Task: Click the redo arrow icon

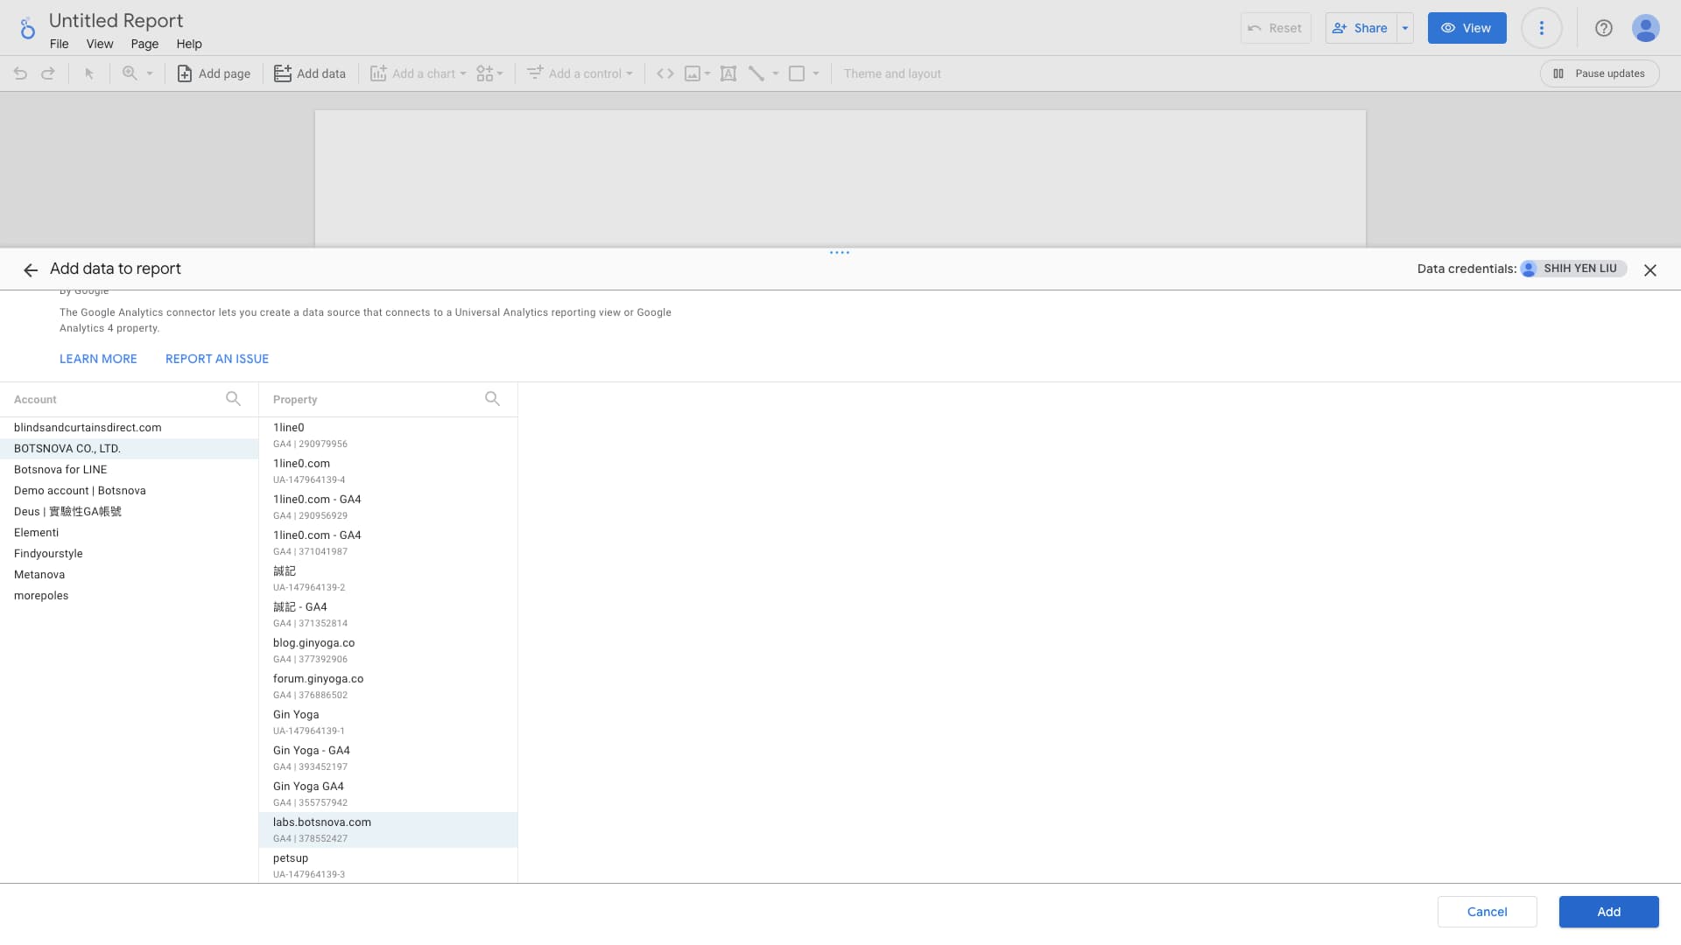Action: [x=48, y=73]
